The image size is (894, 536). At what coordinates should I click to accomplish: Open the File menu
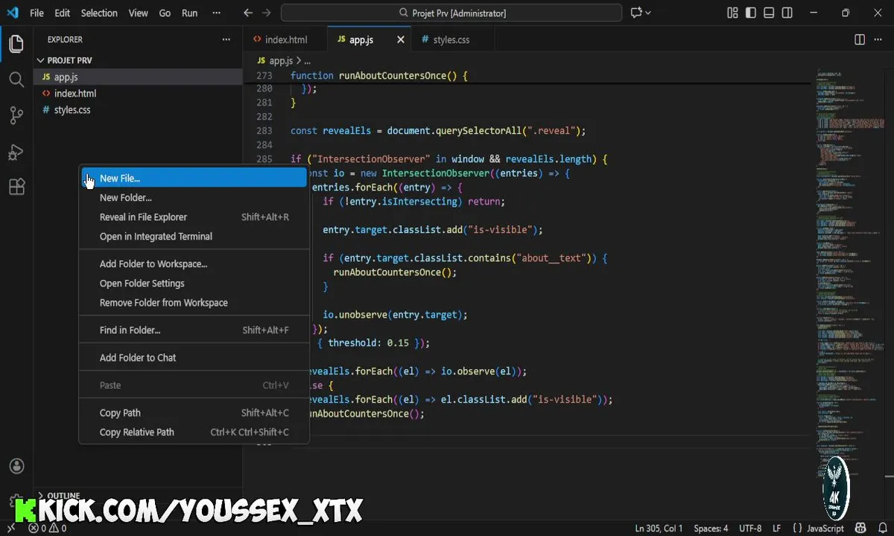pyautogui.click(x=37, y=13)
